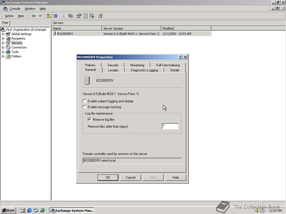Open Properties via the toolbar icon
286x214 pixels.
point(79,16)
